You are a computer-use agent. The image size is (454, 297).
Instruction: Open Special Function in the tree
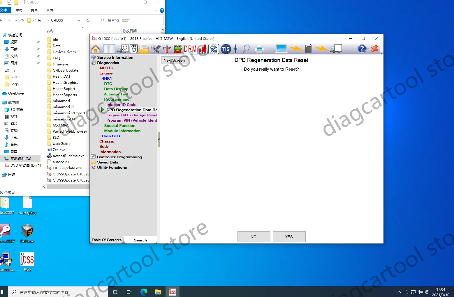coord(120,126)
